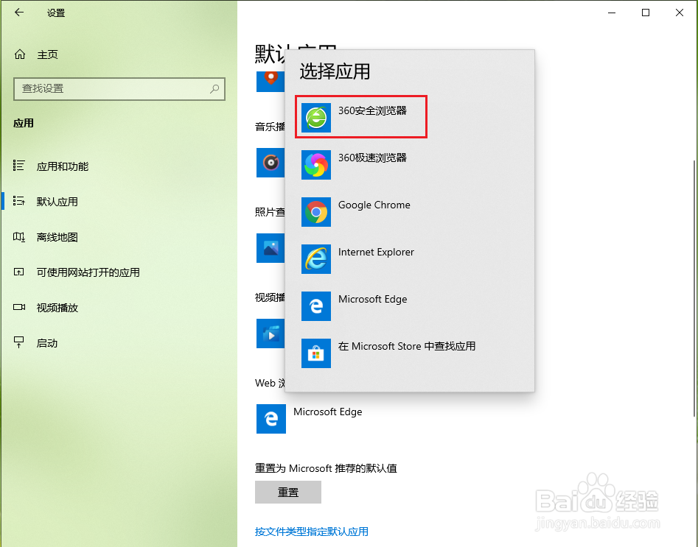698x547 pixels.
Task: Select 360极速浏览器 as the browser
Action: [360, 163]
